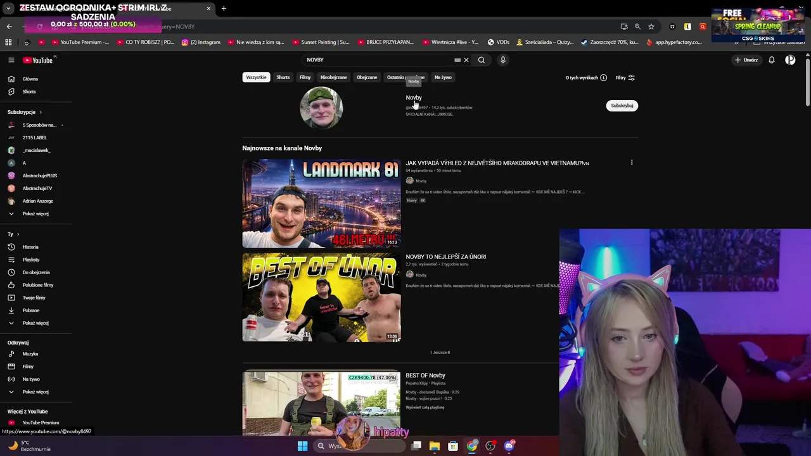Expand the Ty section chevron
The image size is (811, 456).
pos(18,234)
